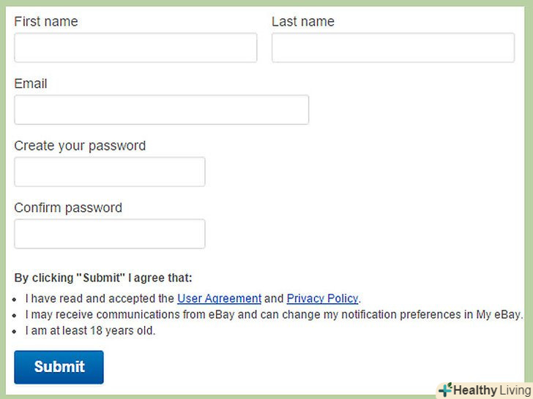Click the "I have read and accepted" text

point(100,298)
